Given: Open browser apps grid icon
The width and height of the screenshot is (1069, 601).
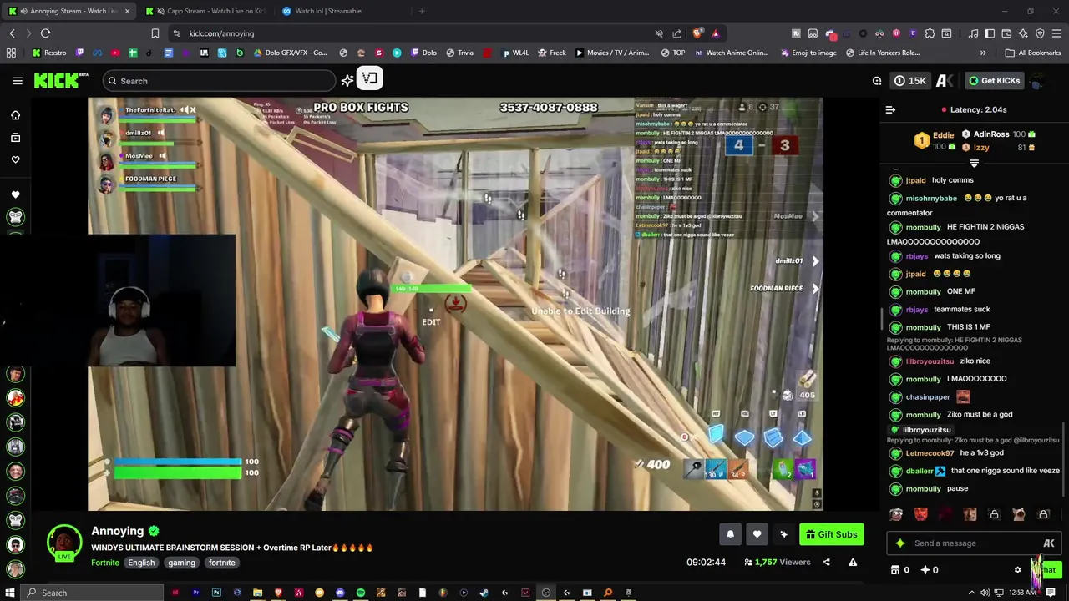Looking at the screenshot, I should point(11,53).
